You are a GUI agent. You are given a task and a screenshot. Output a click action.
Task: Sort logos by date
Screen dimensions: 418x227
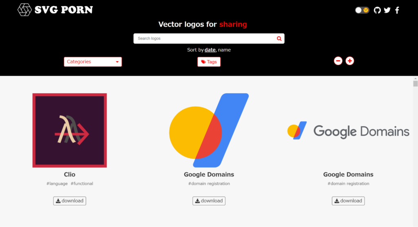[210, 50]
